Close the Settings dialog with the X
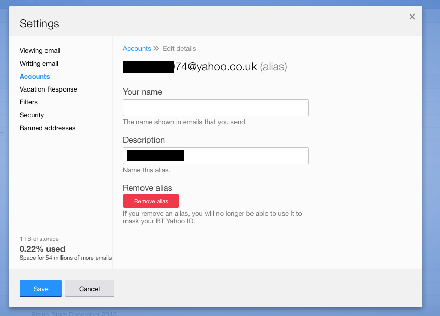Screen dimensions: 440x316 click(412, 17)
